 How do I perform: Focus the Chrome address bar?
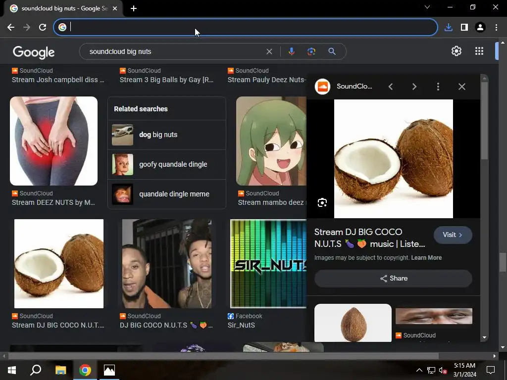coord(246,27)
